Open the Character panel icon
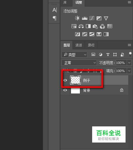 55,10
